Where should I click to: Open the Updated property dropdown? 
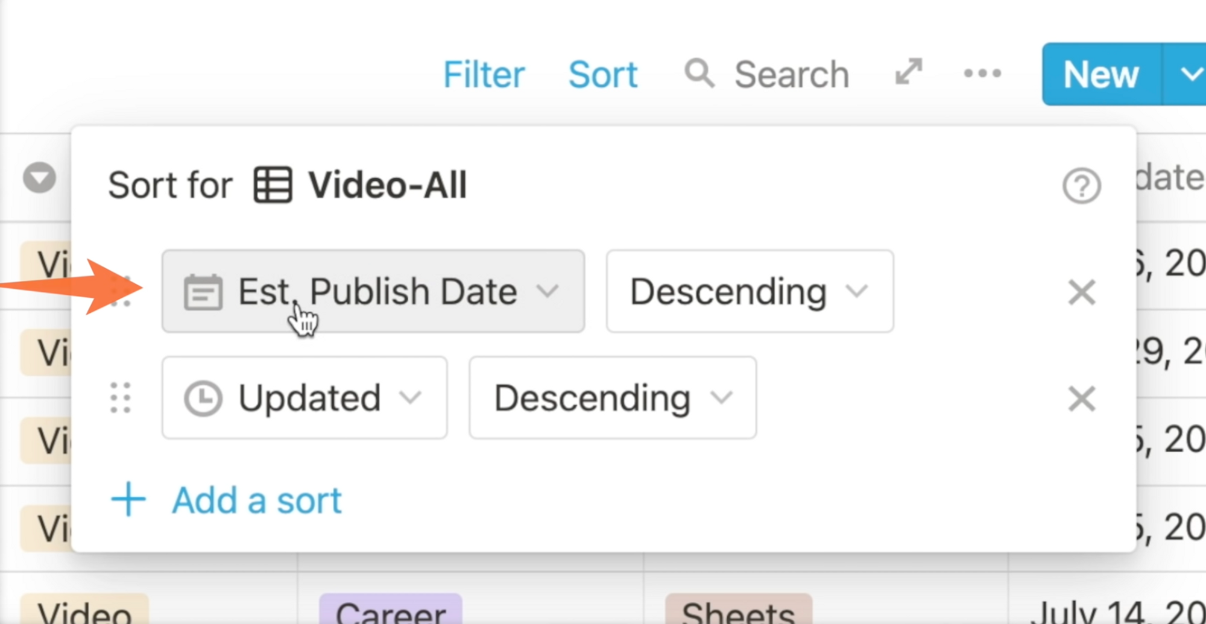(305, 397)
